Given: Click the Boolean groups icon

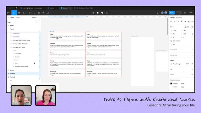Looking at the screenshot, I should 102,13.
